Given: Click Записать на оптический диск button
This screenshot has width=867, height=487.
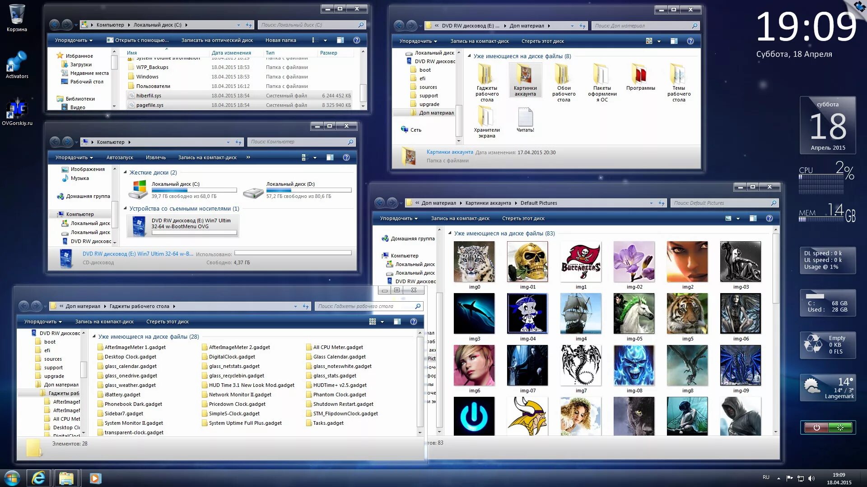Looking at the screenshot, I should tap(217, 40).
